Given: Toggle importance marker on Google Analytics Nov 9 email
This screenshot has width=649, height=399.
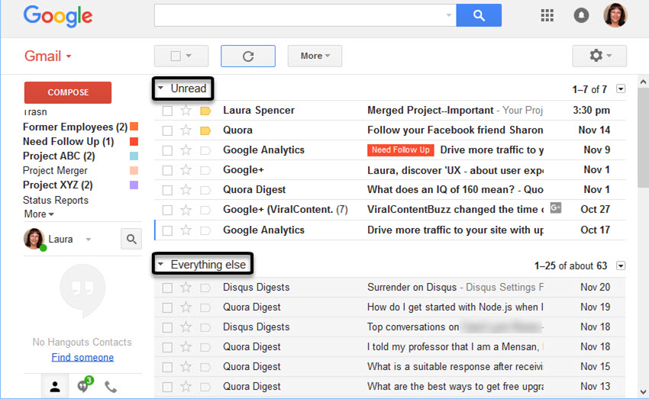Looking at the screenshot, I should [x=205, y=150].
